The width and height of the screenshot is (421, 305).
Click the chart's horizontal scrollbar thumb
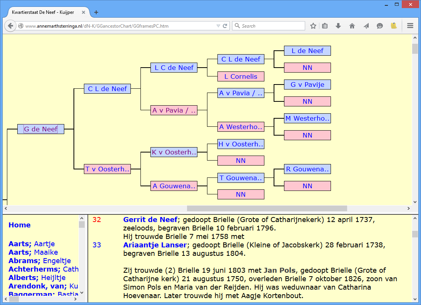[267, 209]
